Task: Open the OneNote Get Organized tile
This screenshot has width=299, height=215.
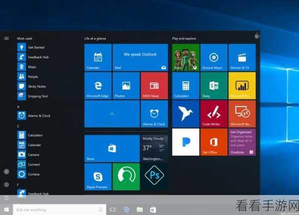Action: pos(242,142)
